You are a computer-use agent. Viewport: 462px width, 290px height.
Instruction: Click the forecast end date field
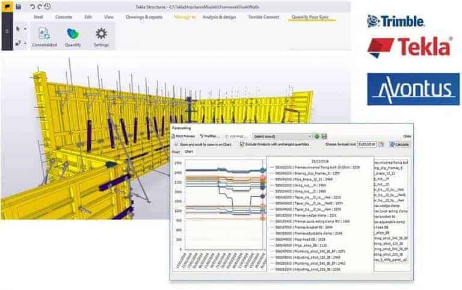[x=367, y=144]
